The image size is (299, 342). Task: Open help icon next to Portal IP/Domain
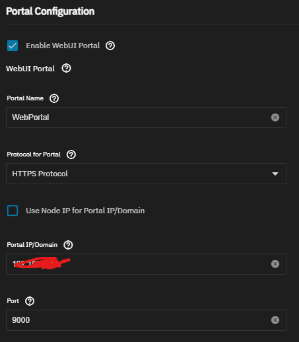click(68, 245)
